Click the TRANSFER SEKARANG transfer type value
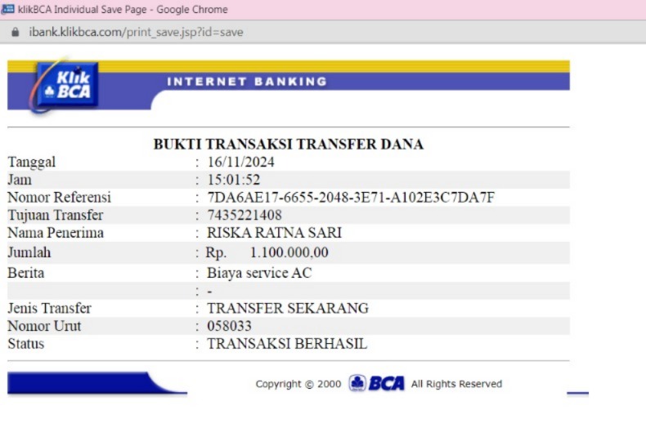This screenshot has width=646, height=437. tap(287, 308)
